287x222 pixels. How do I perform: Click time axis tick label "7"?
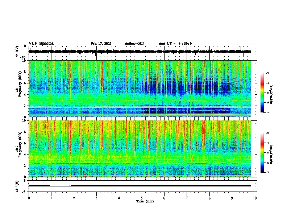point(187,198)
